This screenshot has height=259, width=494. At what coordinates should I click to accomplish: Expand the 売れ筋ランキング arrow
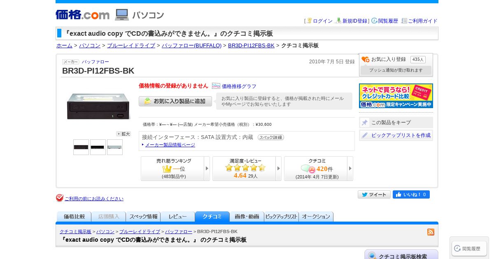[207, 169]
